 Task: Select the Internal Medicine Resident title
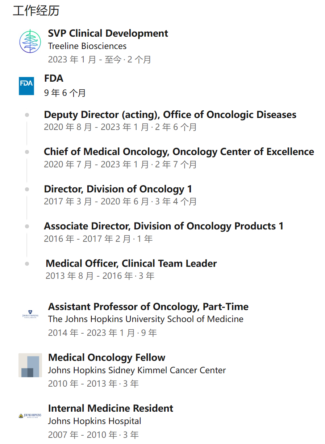[x=111, y=408]
